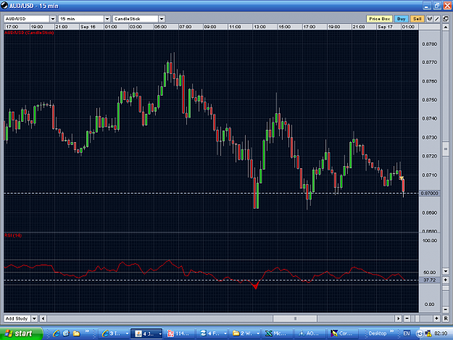Open the quick launch folder icon
The height and width of the screenshot is (340, 453).
(x=76, y=333)
